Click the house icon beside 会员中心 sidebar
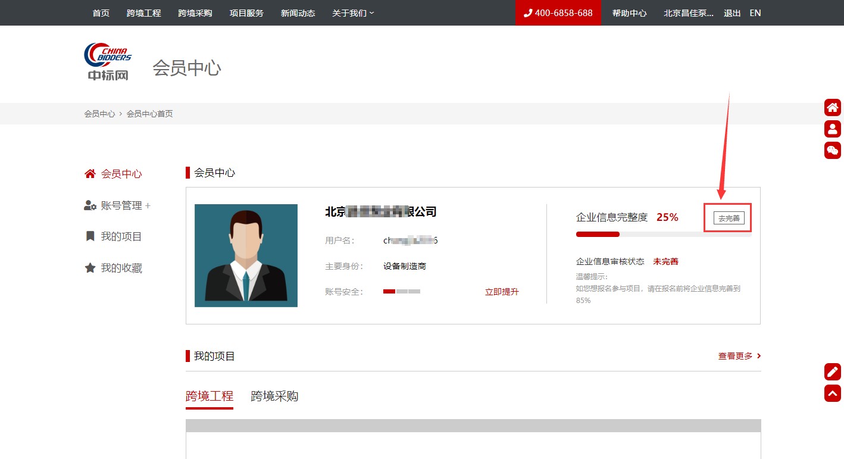Screen dimensions: 844x459 (90, 174)
